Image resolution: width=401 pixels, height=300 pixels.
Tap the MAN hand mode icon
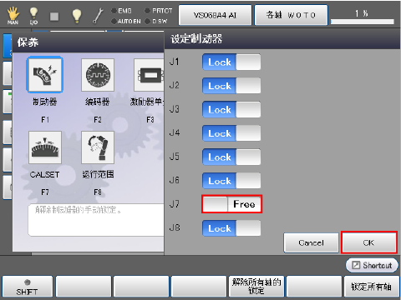point(13,15)
